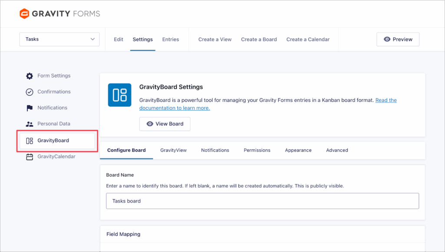The width and height of the screenshot is (445, 252).
Task: Switch to the Permissions tab
Action: (257, 151)
